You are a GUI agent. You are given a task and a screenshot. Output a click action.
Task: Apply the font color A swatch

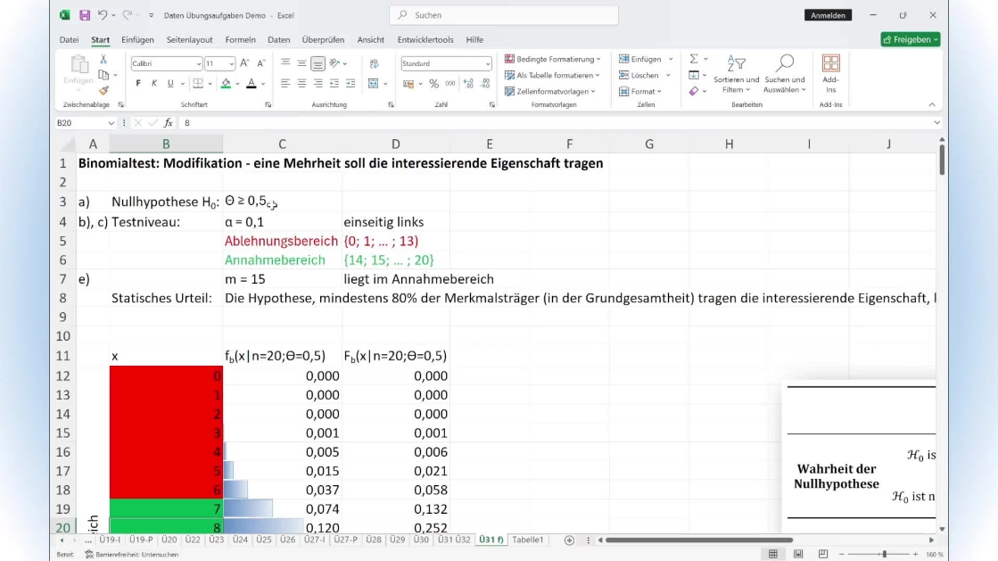[x=252, y=84]
